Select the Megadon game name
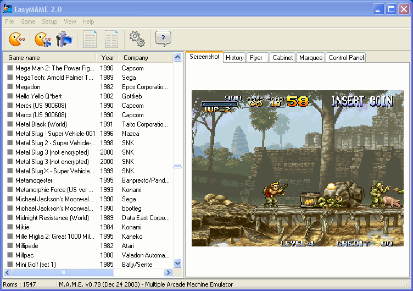 click(28, 87)
